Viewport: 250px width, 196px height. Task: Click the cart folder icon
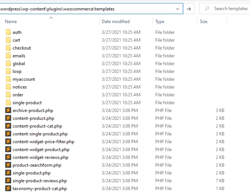[8, 40]
